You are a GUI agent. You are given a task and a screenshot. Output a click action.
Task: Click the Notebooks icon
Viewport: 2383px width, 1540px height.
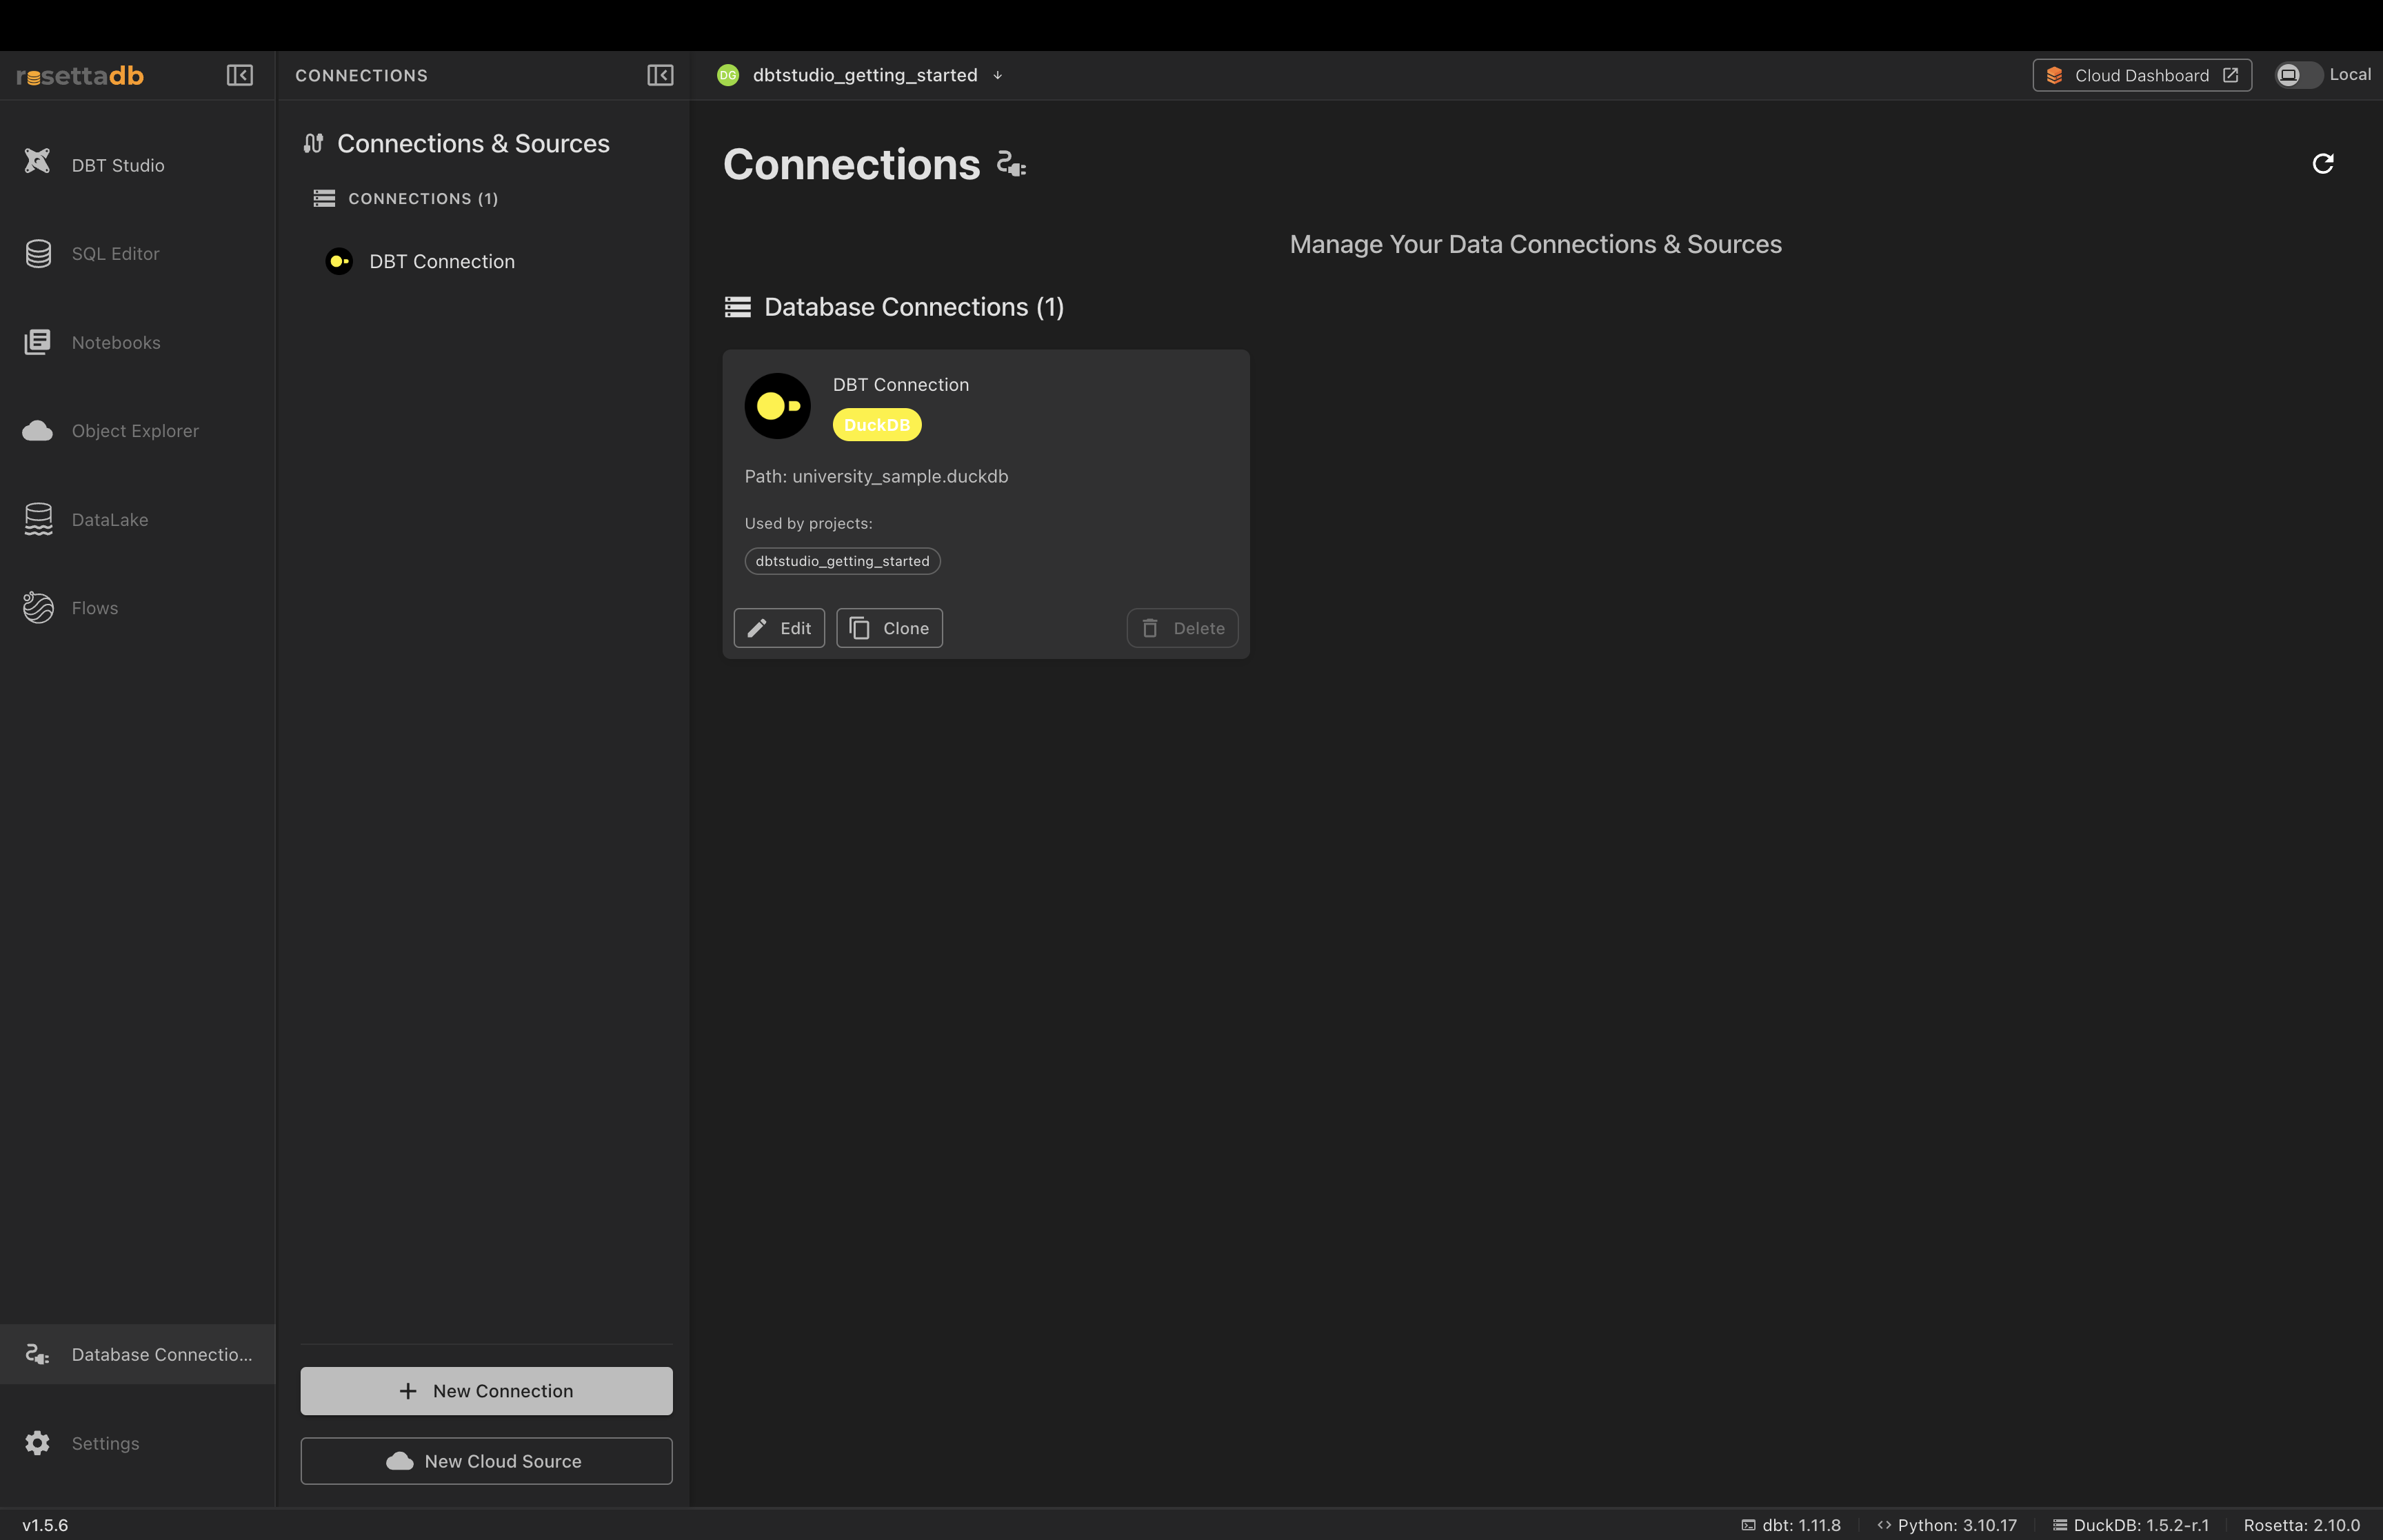[x=38, y=342]
